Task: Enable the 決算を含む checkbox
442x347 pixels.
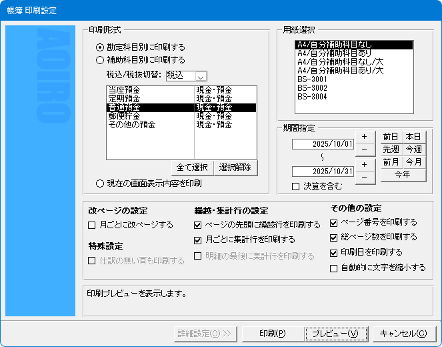Action: point(296,187)
